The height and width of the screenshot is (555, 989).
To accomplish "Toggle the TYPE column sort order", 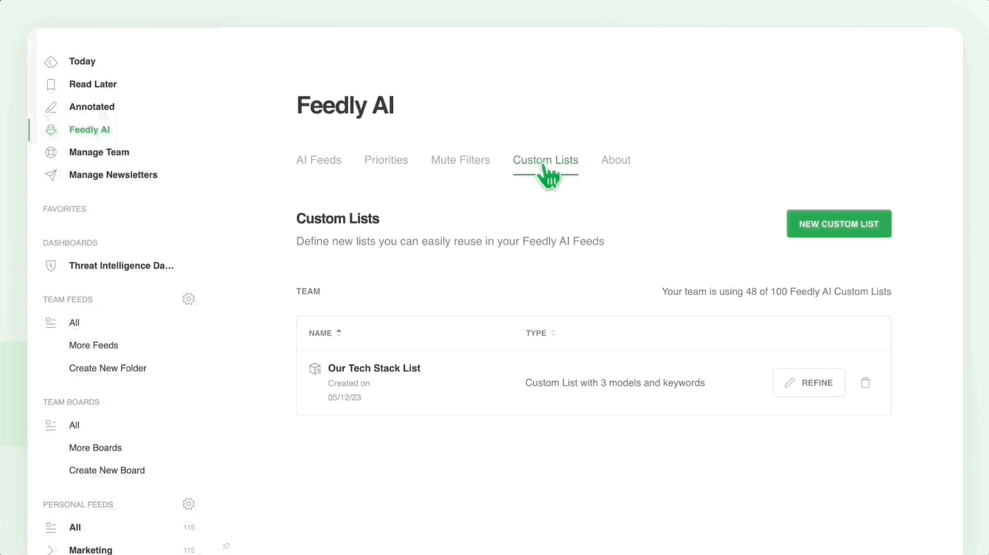I will point(553,333).
